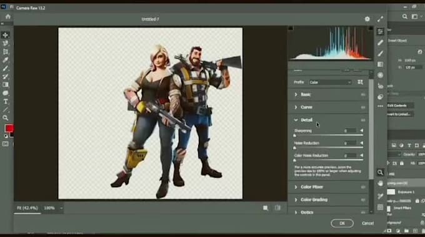Select the Brush tool in Photoshop toolbar
This screenshot has width=425, height=237.
click(x=5, y=69)
